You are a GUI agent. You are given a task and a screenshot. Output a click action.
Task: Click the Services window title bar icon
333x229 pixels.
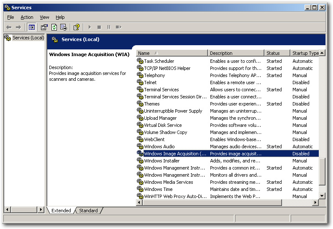pyautogui.click(x=8, y=8)
